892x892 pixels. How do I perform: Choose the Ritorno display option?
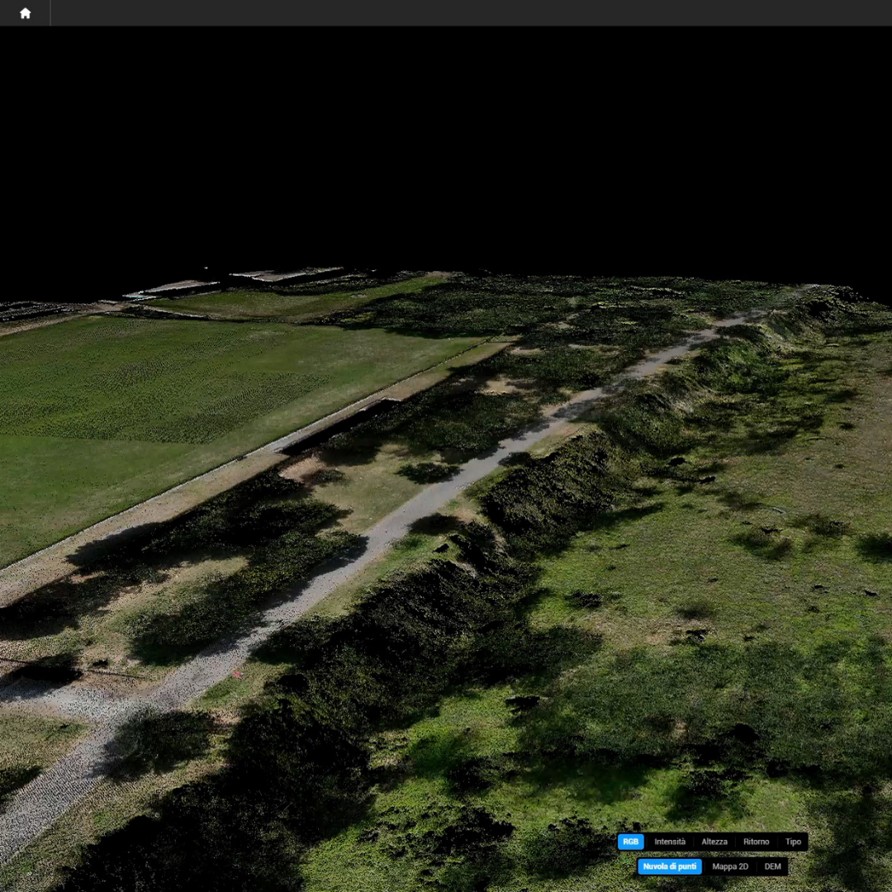(x=756, y=842)
